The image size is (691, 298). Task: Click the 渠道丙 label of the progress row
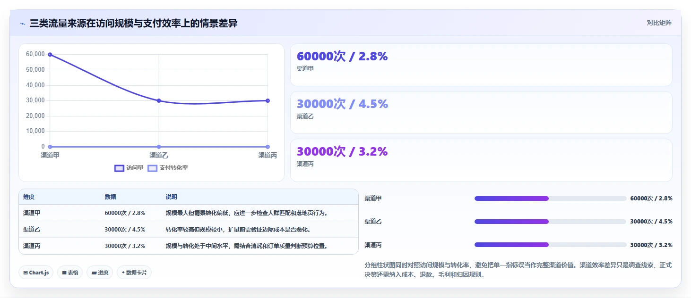click(x=373, y=245)
